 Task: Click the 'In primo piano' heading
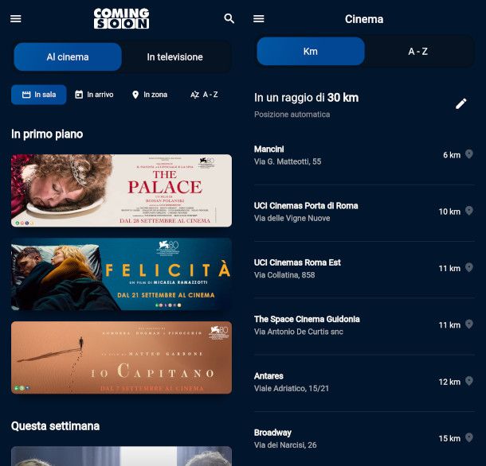[x=47, y=134]
